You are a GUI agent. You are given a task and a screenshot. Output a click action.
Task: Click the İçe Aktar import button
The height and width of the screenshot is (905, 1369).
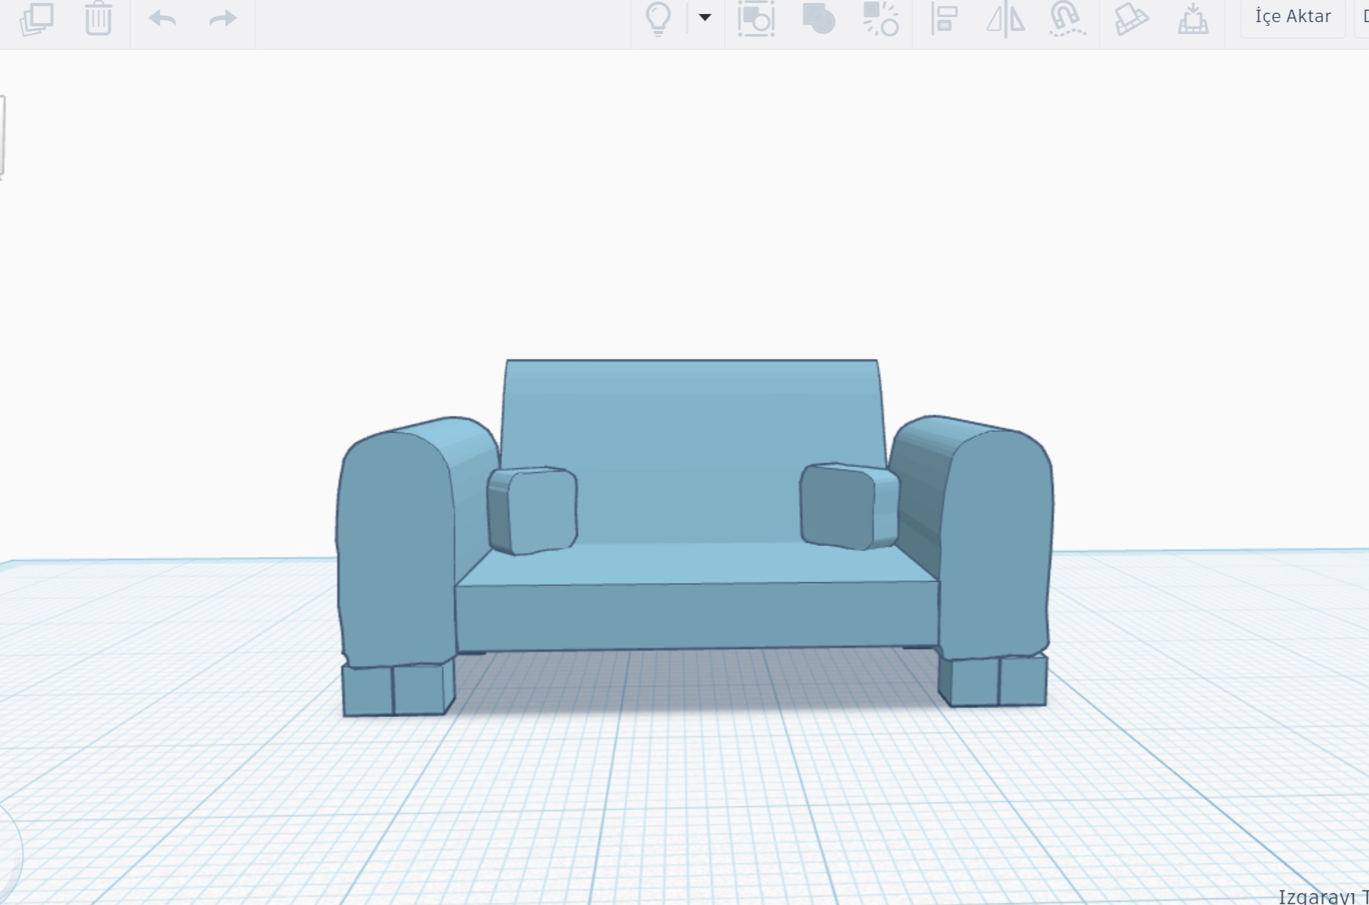[1293, 16]
